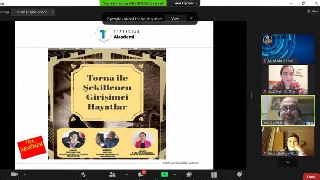Open the View layout menu at top right

pos(313,11)
